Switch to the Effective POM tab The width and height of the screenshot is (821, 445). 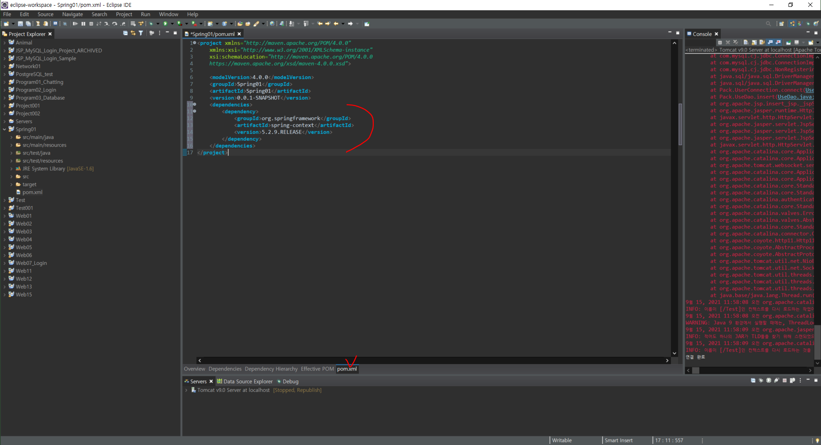(x=317, y=369)
